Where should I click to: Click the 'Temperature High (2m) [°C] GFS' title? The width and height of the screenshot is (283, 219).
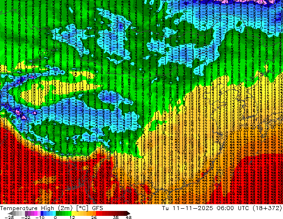pyautogui.click(x=51, y=208)
